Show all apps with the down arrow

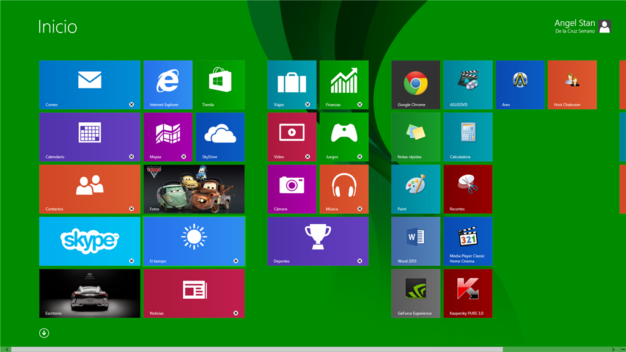[44, 333]
